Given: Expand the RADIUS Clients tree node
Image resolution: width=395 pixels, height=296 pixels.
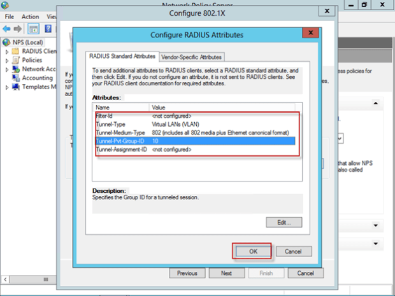Looking at the screenshot, I should coord(7,51).
